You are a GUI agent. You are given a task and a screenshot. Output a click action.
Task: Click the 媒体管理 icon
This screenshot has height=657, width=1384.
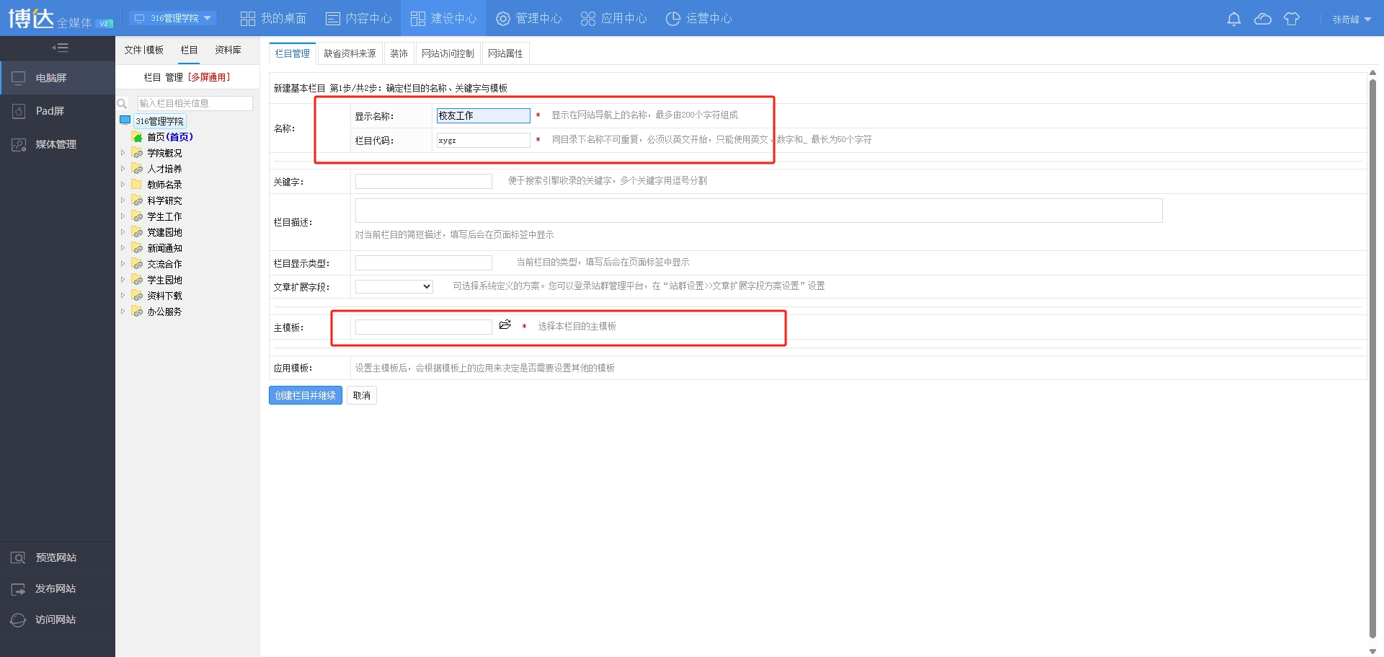(x=19, y=144)
